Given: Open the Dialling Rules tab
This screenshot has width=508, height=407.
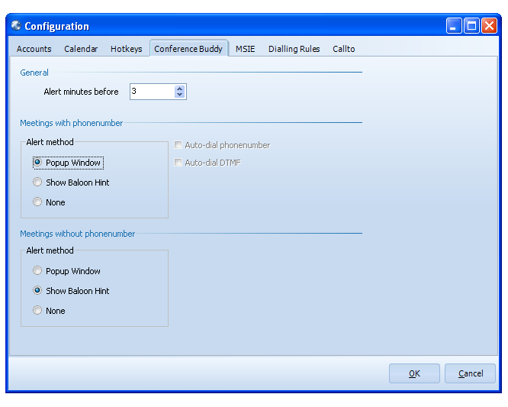Looking at the screenshot, I should tap(294, 49).
